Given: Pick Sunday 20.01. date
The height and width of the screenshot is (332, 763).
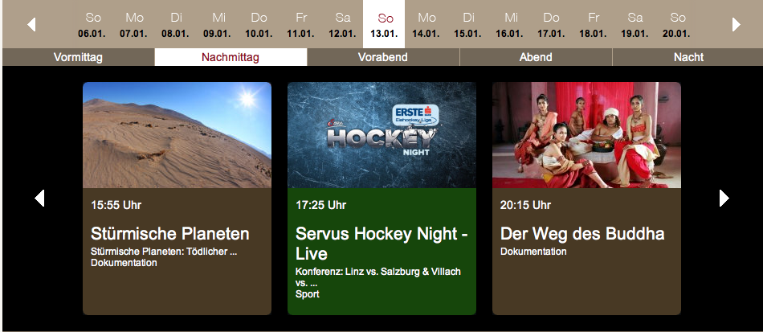Looking at the screenshot, I should [676, 25].
